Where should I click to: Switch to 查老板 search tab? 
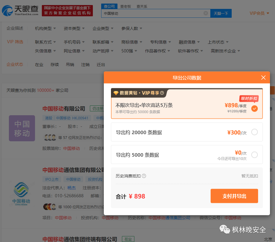[125, 7]
